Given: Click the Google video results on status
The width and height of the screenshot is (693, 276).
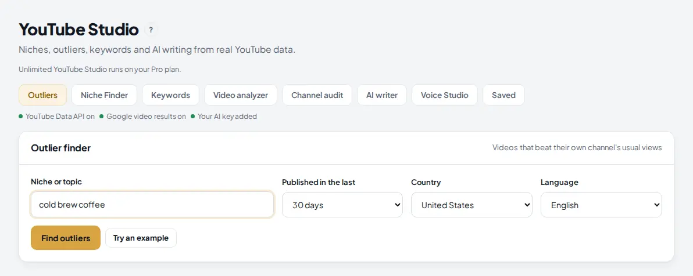Looking at the screenshot, I should click(x=143, y=117).
